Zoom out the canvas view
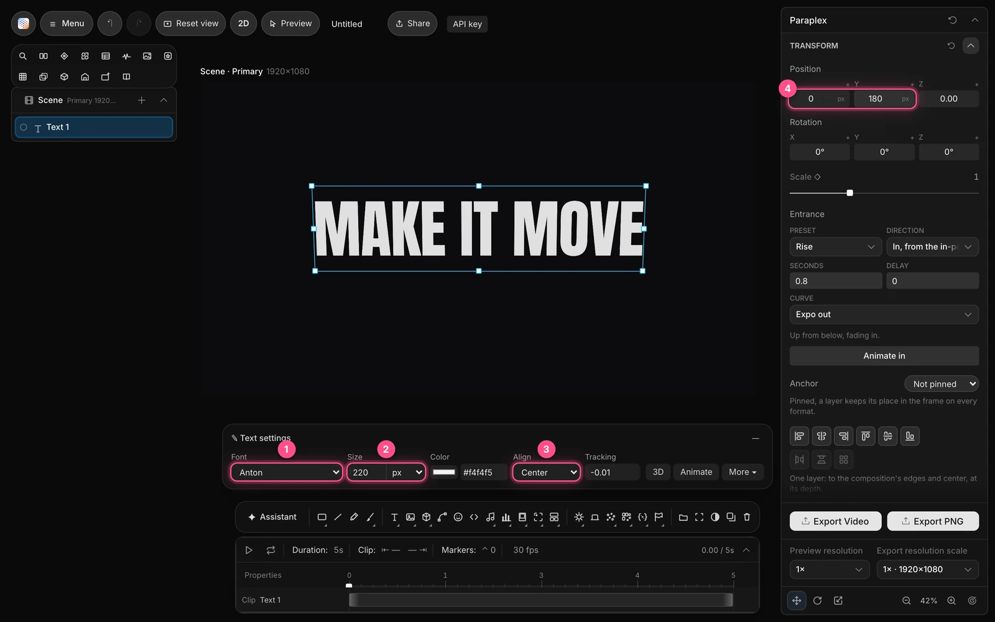This screenshot has width=995, height=622. tap(907, 600)
